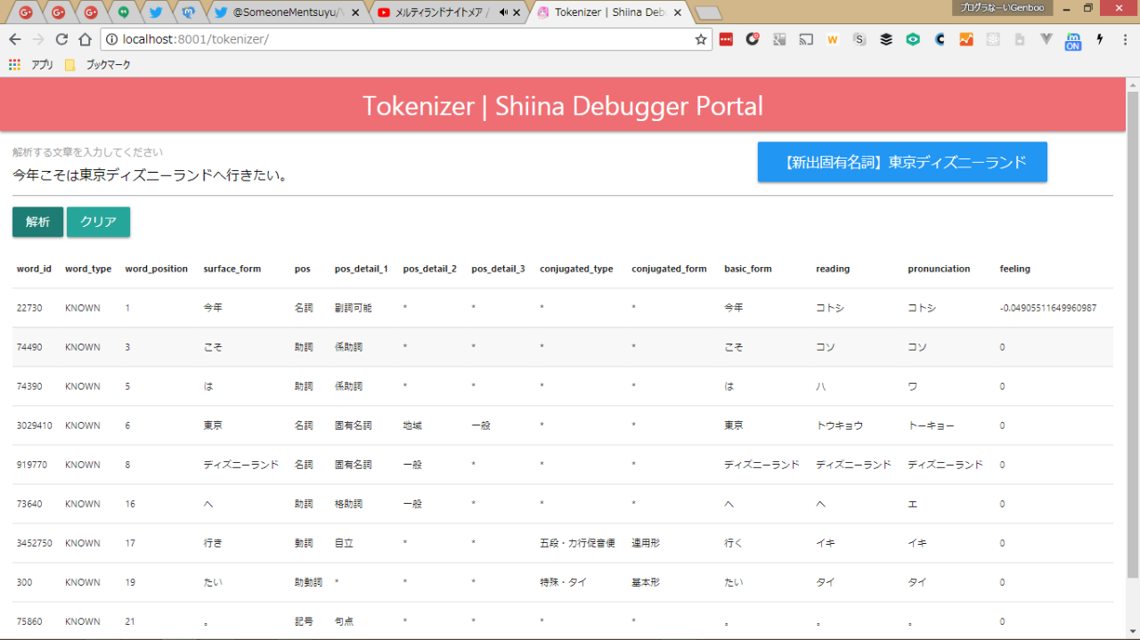Close the Tokenizer tab
The image size is (1140, 640).
679,12
